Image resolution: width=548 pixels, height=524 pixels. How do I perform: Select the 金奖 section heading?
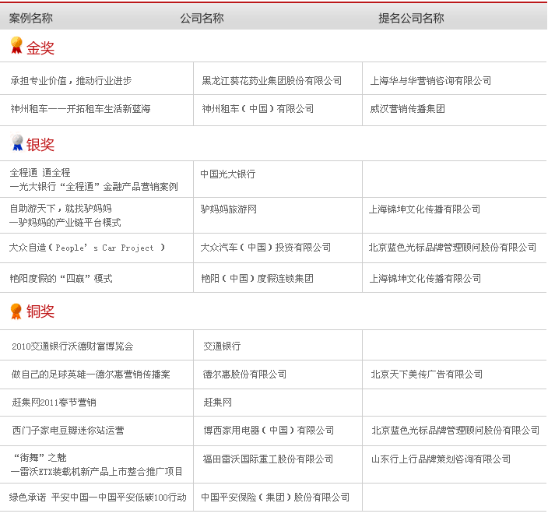(40, 47)
